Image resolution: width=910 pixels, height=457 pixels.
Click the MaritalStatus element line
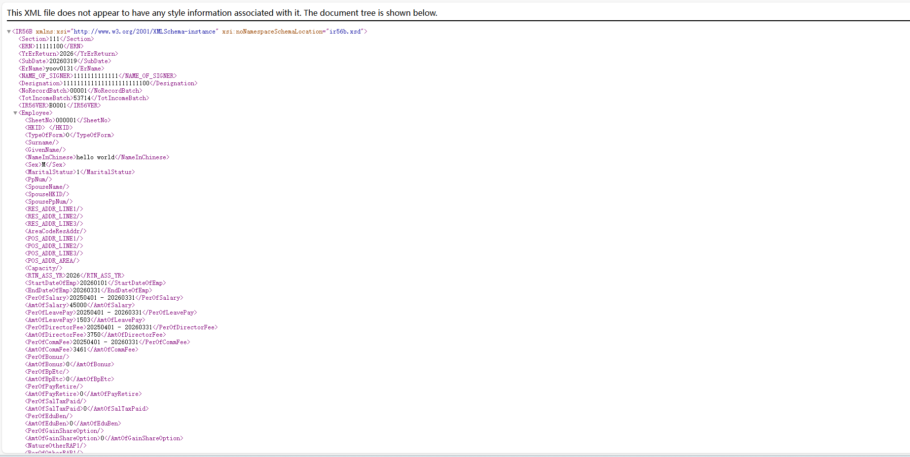point(79,172)
